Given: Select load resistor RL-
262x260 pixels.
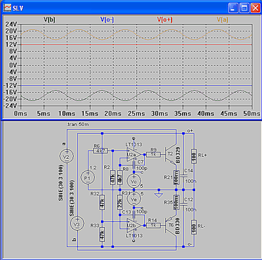Looking at the screenshot, I should click(x=194, y=227).
